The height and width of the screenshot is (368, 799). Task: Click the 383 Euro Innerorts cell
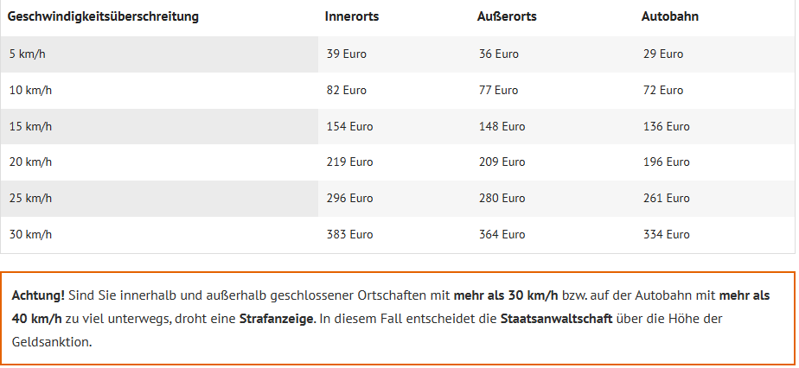tap(349, 235)
